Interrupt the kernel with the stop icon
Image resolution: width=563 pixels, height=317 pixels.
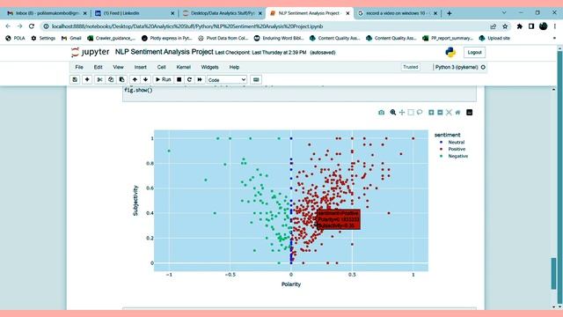179,79
